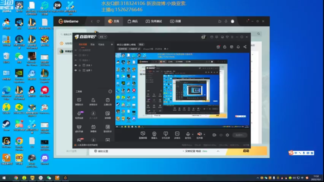Open the Riot Client desktop shortcut
The height and width of the screenshot is (182, 324).
(x=45, y=92)
